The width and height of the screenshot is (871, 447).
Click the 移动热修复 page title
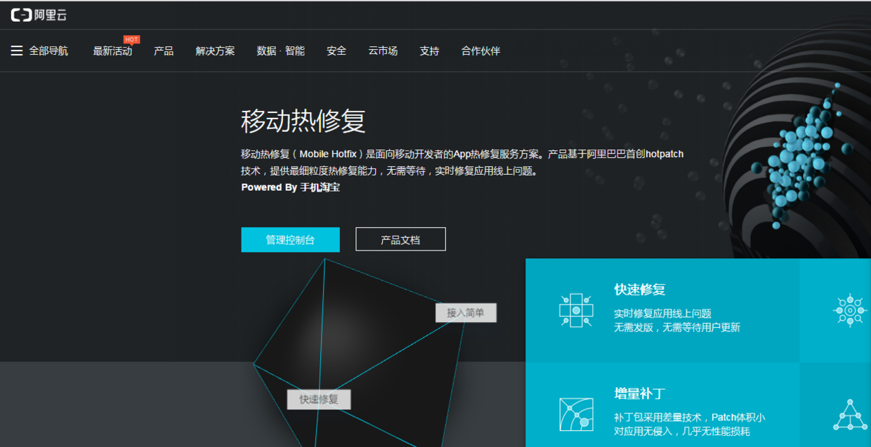(x=303, y=121)
